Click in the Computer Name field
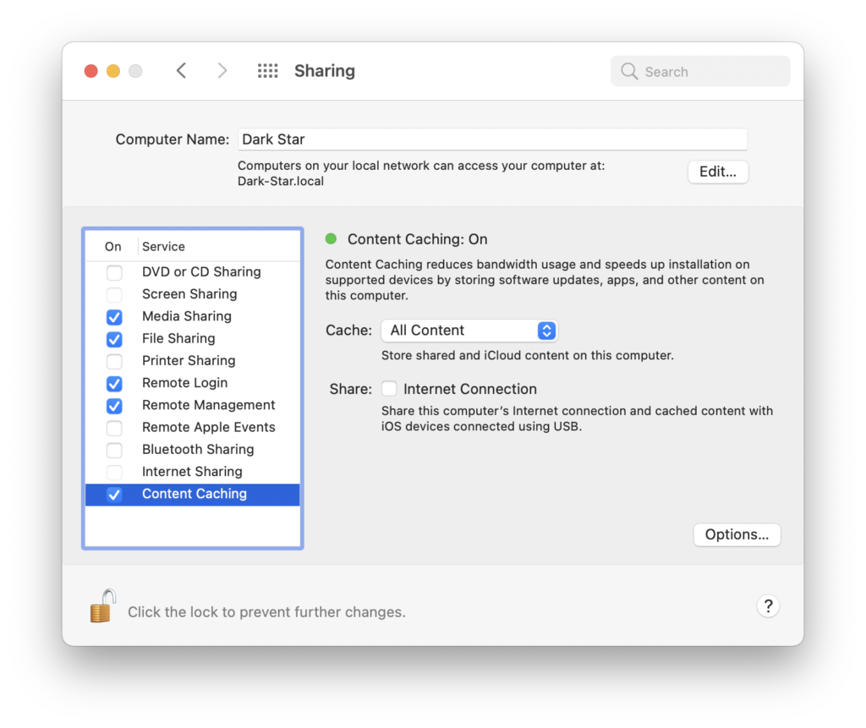866x728 pixels. pos(493,140)
